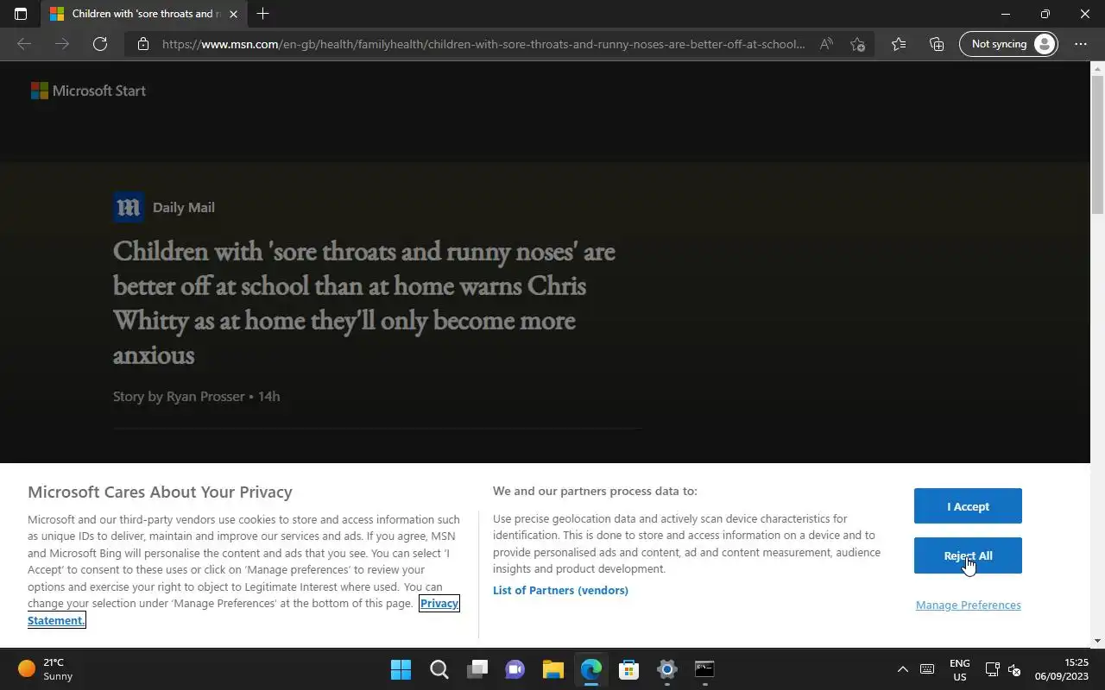Open the clock showing 15:25 06/09/2023

click(x=1061, y=669)
